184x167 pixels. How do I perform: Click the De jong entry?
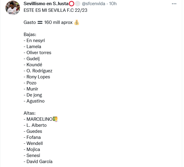click(33, 95)
